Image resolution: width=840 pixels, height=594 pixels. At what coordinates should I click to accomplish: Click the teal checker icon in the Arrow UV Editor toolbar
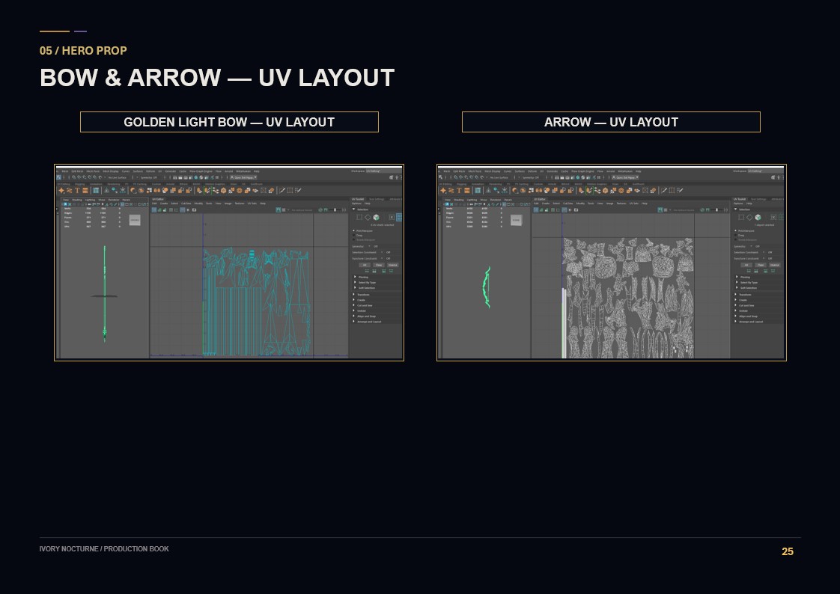(660, 209)
